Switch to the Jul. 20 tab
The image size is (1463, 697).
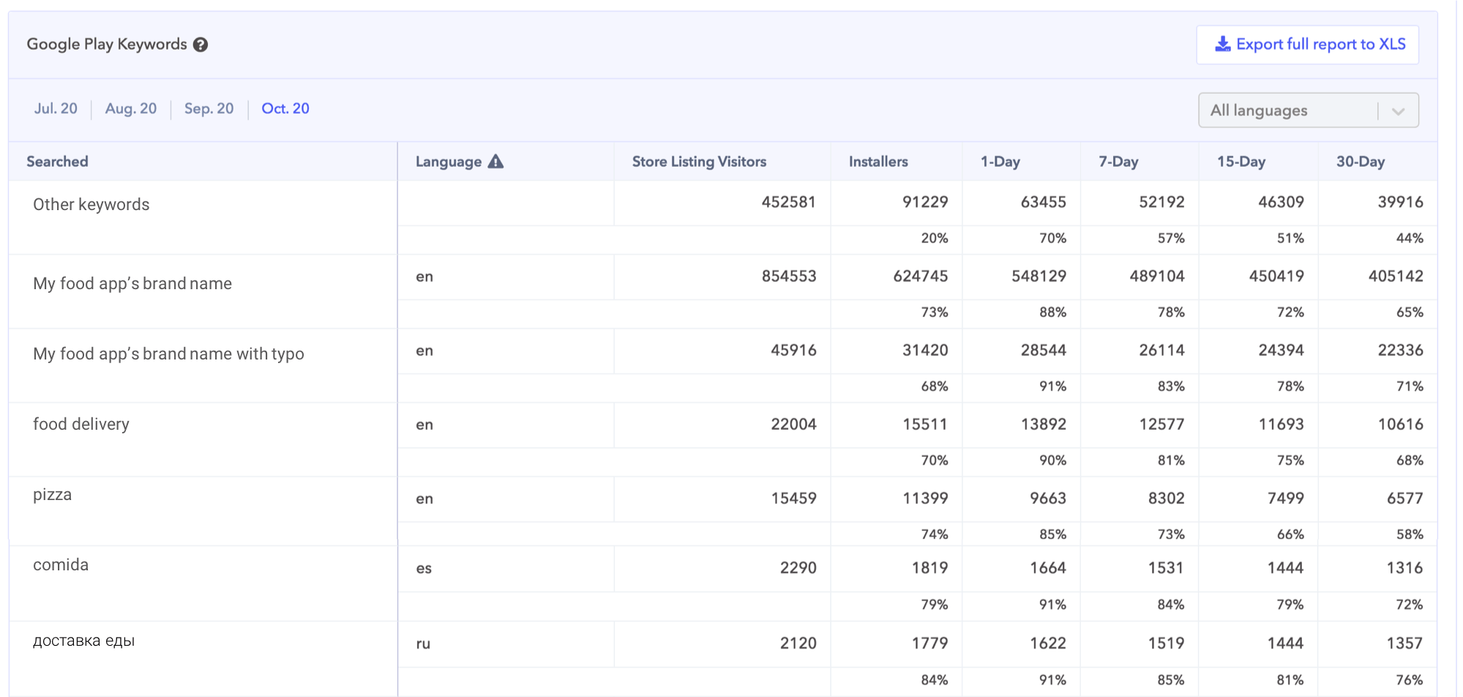tap(56, 109)
